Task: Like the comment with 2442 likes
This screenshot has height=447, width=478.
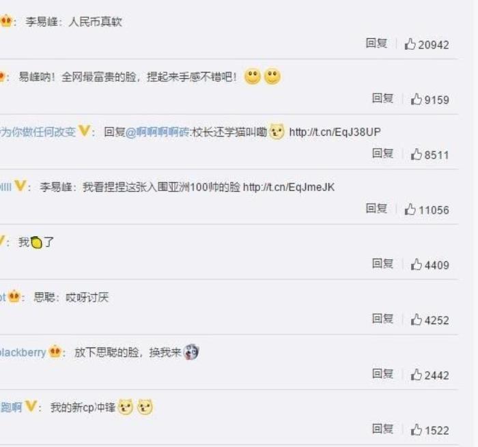Action: 416,375
